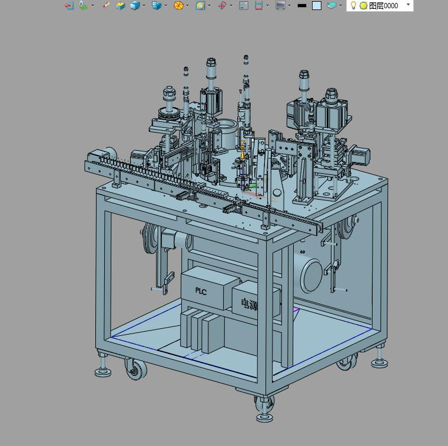
Task: Click the gray square view-window icon
Action: [244, 5]
